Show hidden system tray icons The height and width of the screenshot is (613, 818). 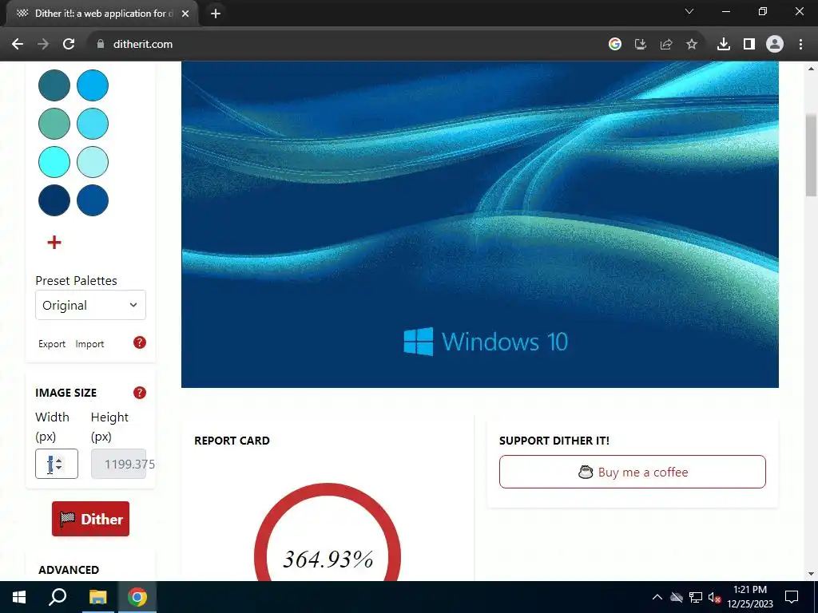pos(657,597)
